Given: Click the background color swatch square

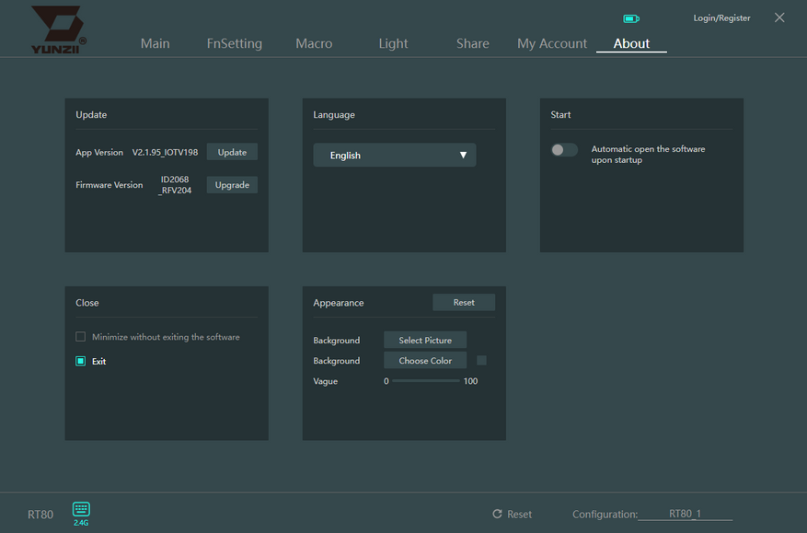Looking at the screenshot, I should pos(481,361).
